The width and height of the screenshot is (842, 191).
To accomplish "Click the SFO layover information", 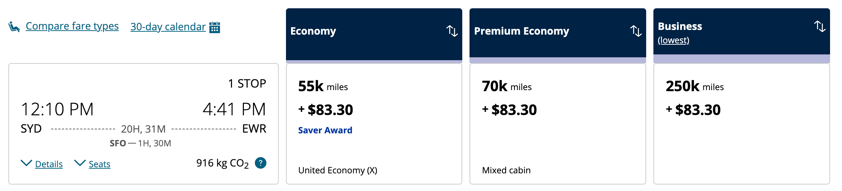I will tap(140, 143).
